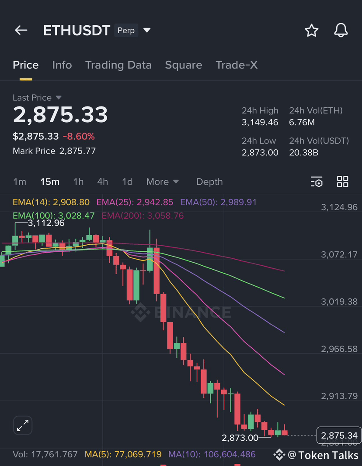
Task: Expand the chart to fullscreen
Action: [x=22, y=425]
